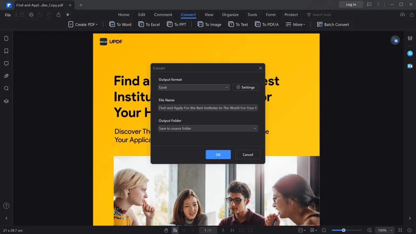Click the floating Word convert icon
The height and width of the screenshot is (234, 416).
[395, 40]
